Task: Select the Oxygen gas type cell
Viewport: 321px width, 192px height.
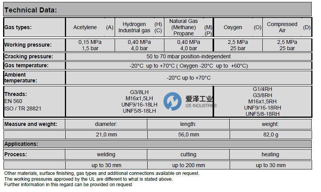Action: pos(238,28)
